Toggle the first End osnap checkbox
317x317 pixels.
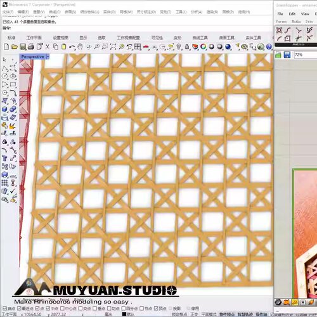pyautogui.click(x=5, y=308)
